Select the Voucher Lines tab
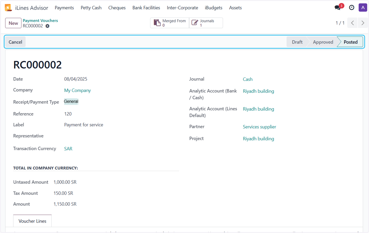Image resolution: width=369 pixels, height=233 pixels. coord(32,221)
